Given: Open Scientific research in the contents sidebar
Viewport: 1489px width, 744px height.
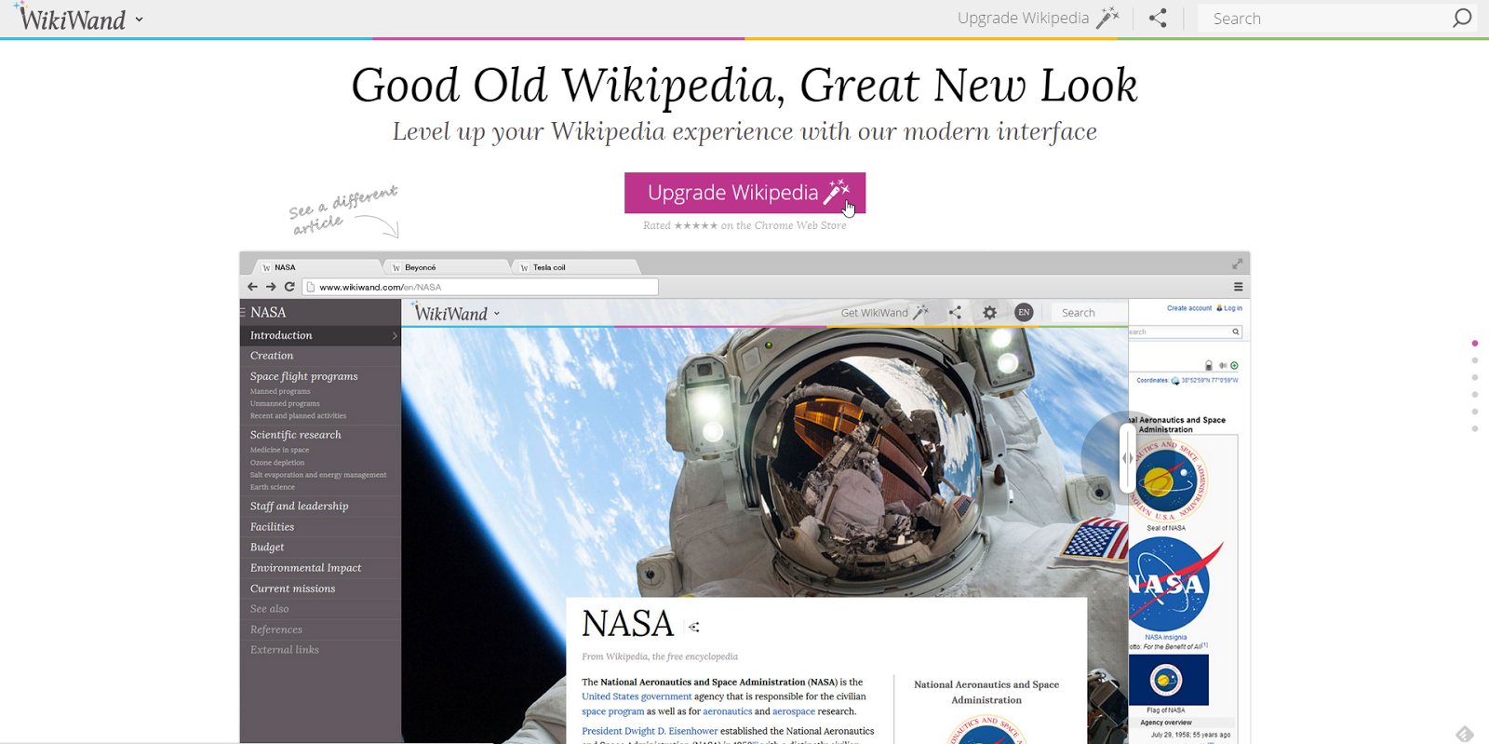Looking at the screenshot, I should point(296,435).
